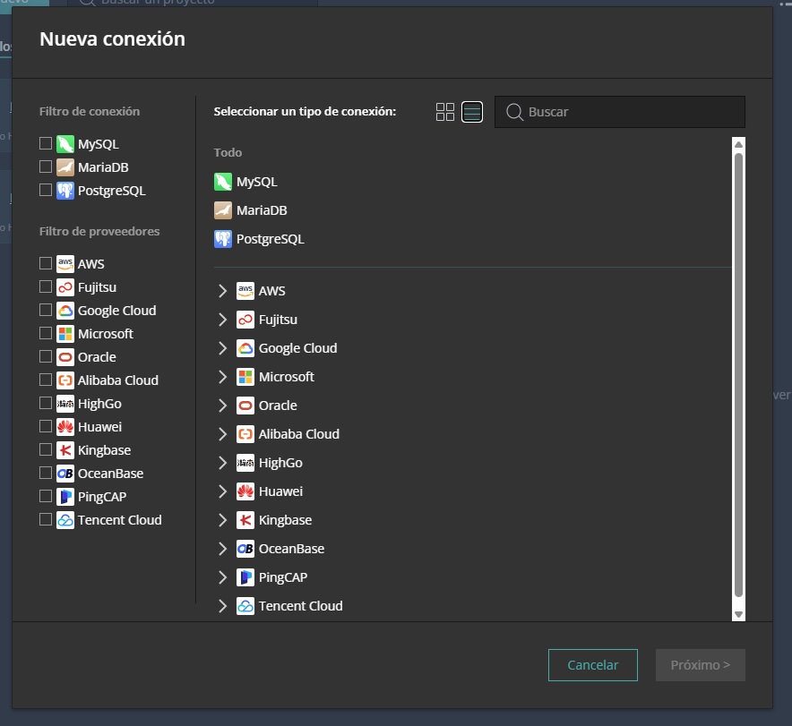Click the Oracle provider icon in the list

(244, 406)
